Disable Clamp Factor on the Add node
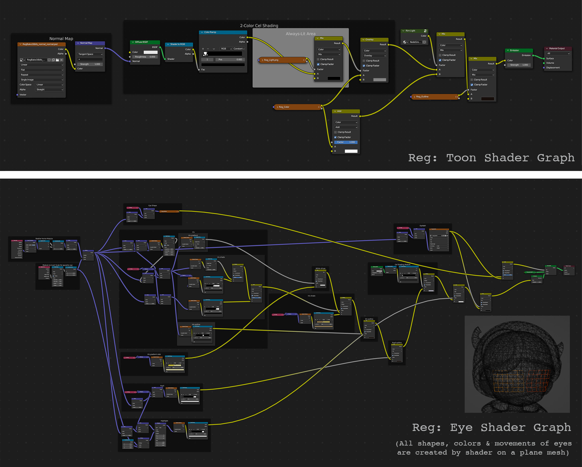 coord(336,137)
